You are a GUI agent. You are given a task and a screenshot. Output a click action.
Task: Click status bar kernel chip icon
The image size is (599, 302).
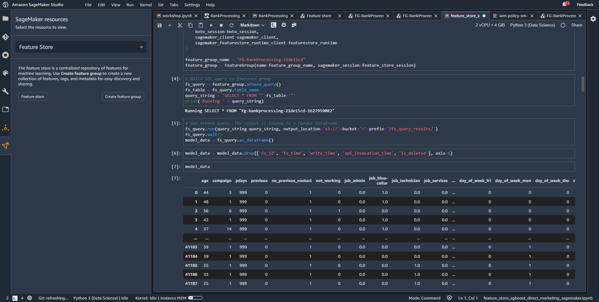(30, 298)
